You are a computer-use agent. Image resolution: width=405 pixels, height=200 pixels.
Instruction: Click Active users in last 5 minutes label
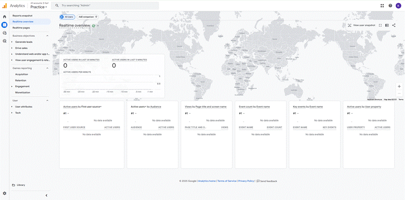coord(129,60)
